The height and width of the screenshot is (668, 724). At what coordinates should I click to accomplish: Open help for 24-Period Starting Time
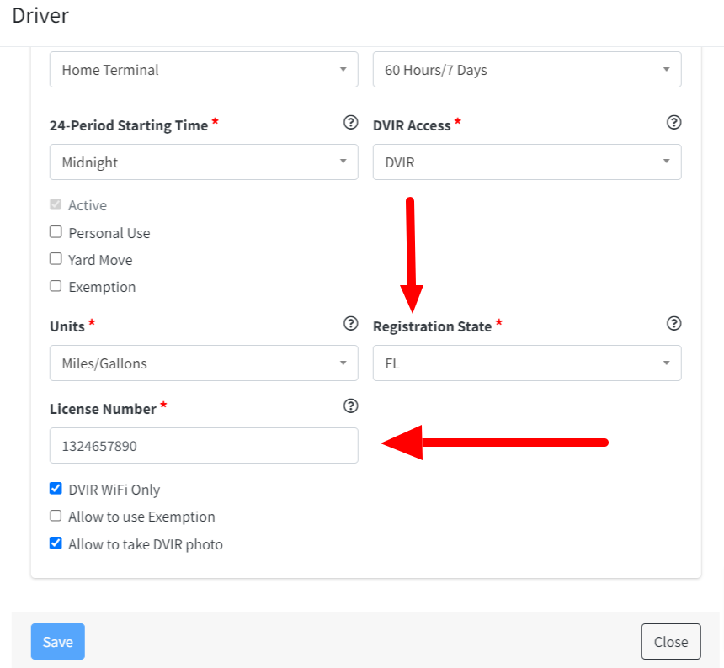[x=350, y=123]
